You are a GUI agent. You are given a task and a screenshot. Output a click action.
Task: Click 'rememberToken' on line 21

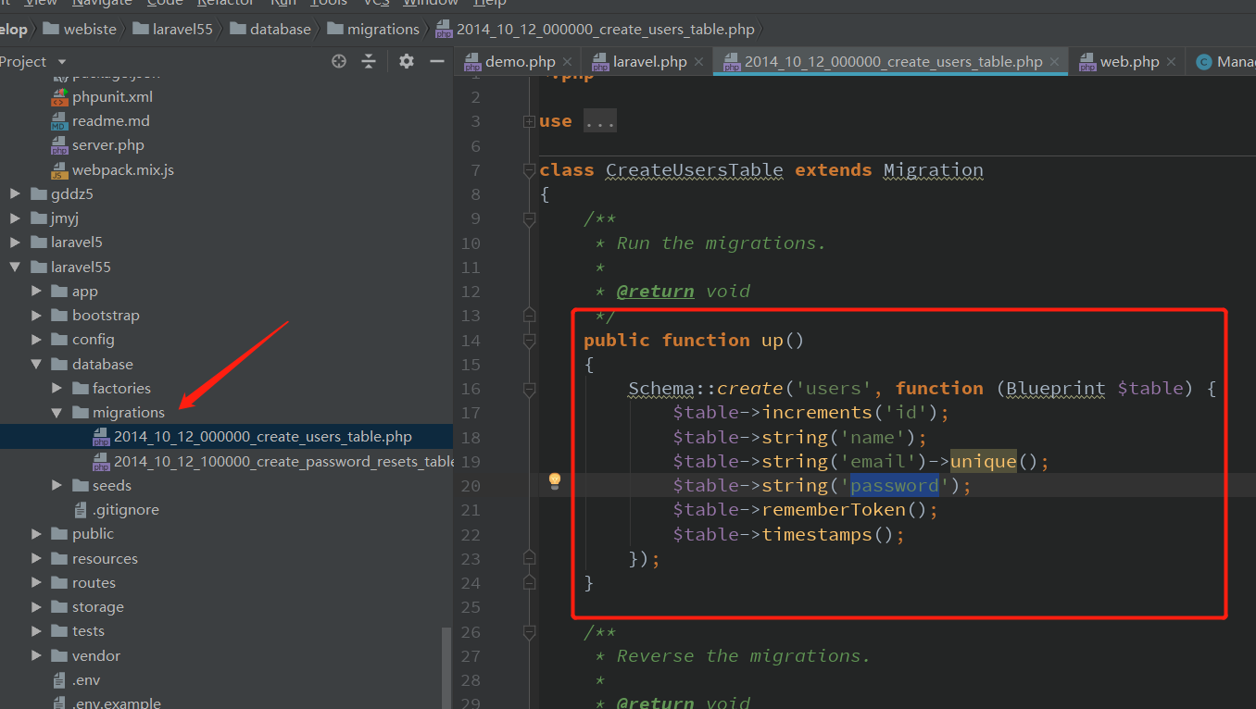[x=835, y=510]
